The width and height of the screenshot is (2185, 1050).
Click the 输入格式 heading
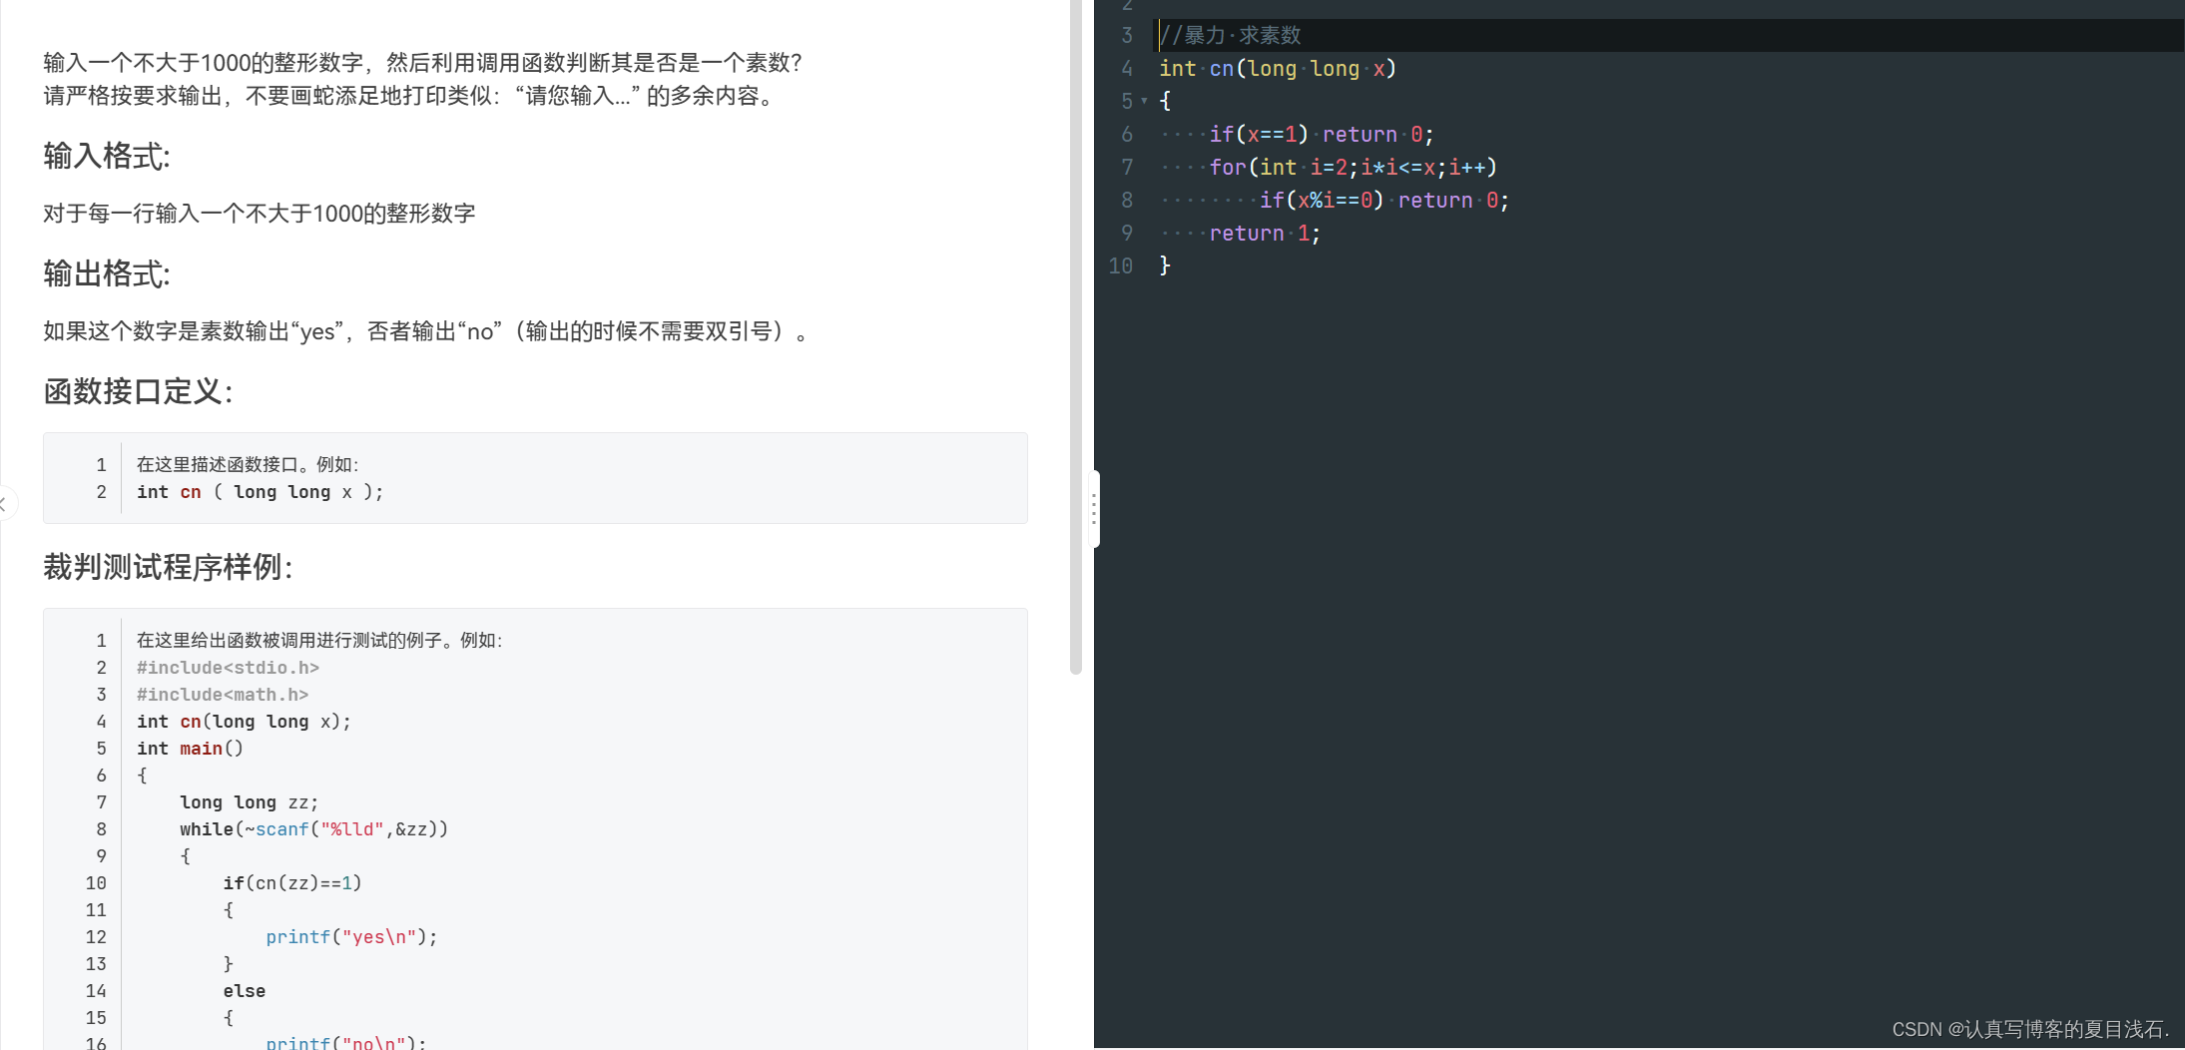pyautogui.click(x=106, y=156)
